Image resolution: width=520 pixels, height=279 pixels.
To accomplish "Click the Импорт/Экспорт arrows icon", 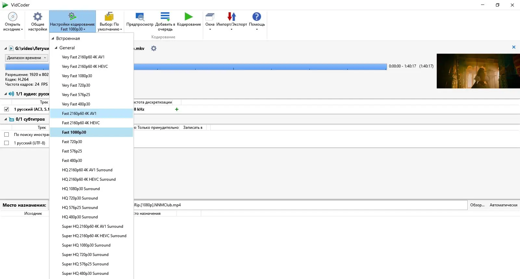I will 232,17.
